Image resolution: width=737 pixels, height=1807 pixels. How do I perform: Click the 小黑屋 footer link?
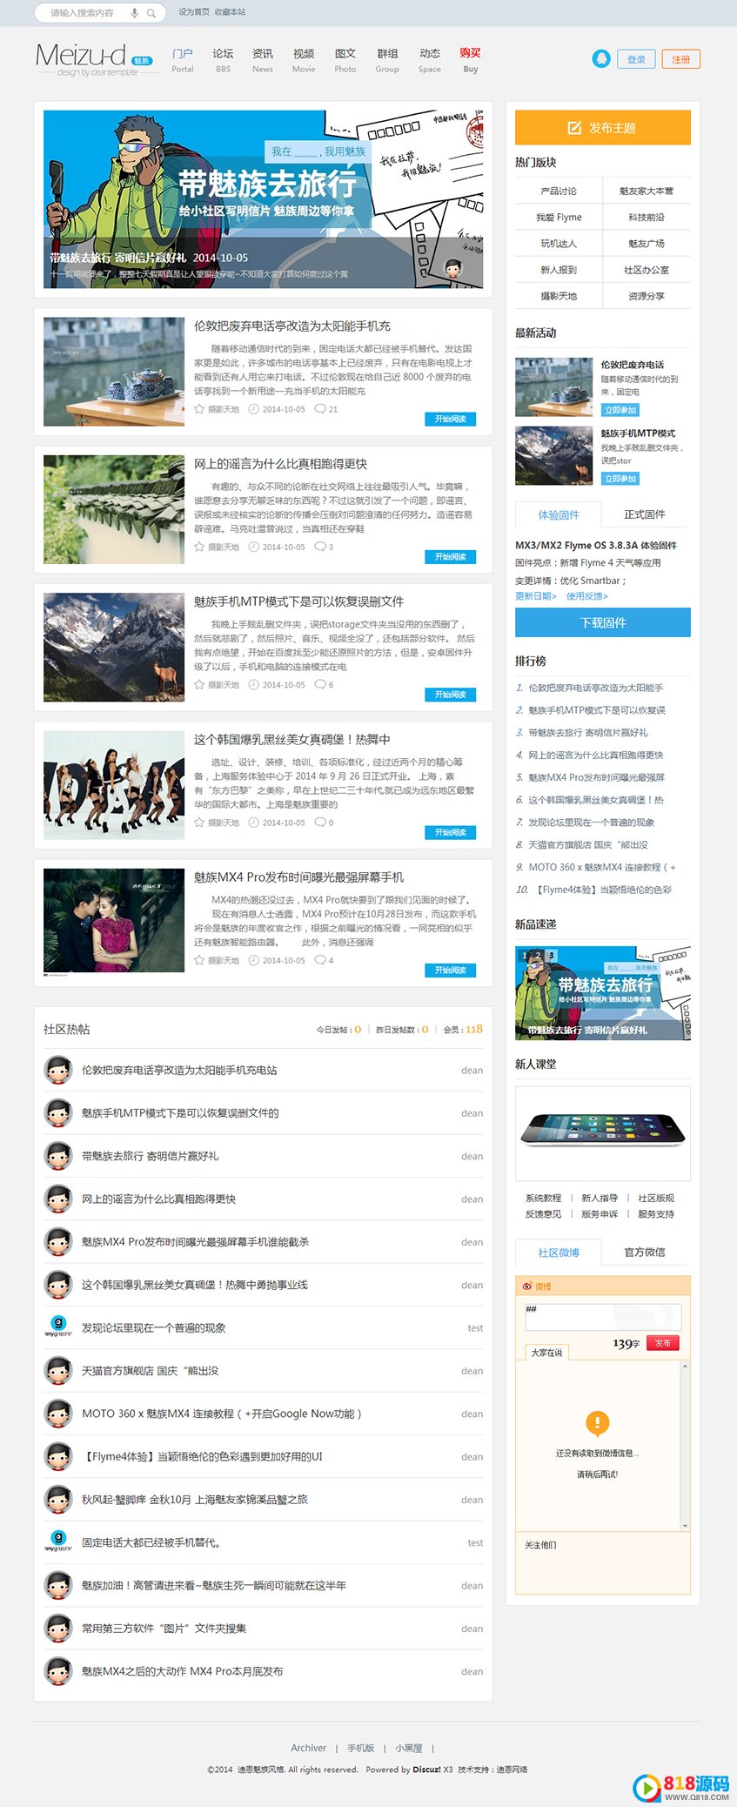coord(409,1748)
